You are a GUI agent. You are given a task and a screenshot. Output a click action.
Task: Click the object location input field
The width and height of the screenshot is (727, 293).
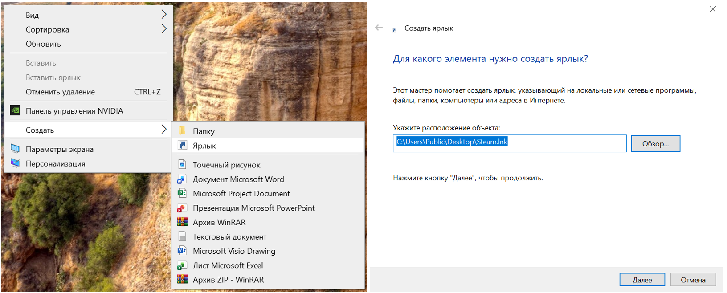[x=510, y=143]
